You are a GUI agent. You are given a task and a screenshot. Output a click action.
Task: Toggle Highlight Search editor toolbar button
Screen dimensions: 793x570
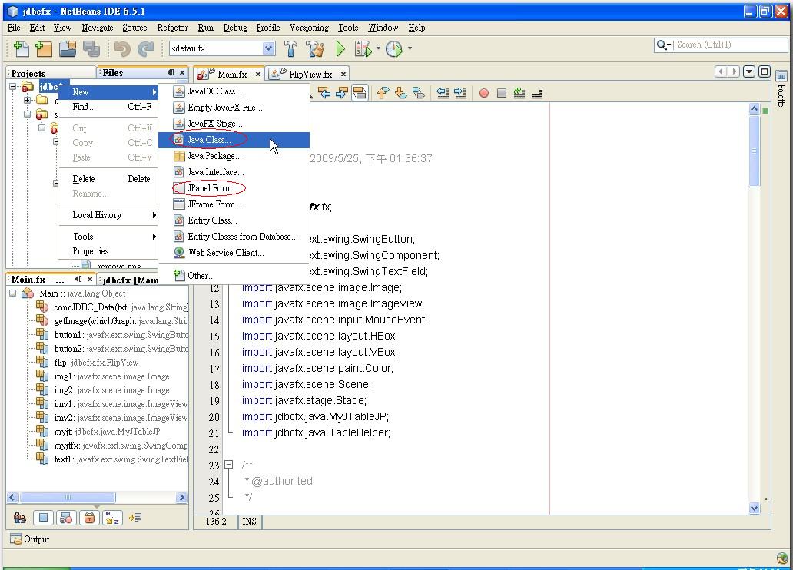[x=360, y=92]
